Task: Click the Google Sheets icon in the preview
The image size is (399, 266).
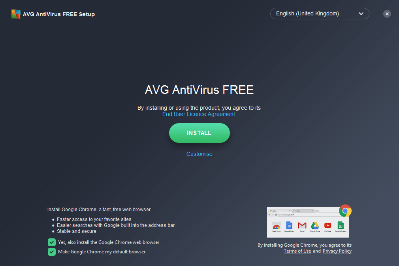Action: coord(341,226)
